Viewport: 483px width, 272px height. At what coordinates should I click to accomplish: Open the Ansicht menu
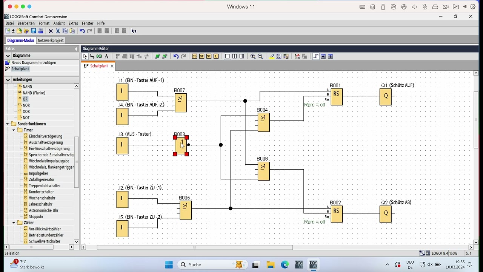[59, 23]
